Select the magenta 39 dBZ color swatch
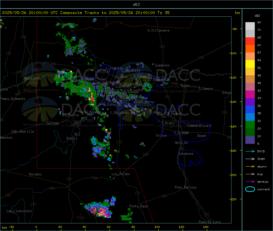Image resolution: width=273 pixels, height=231 pixels. [250, 94]
